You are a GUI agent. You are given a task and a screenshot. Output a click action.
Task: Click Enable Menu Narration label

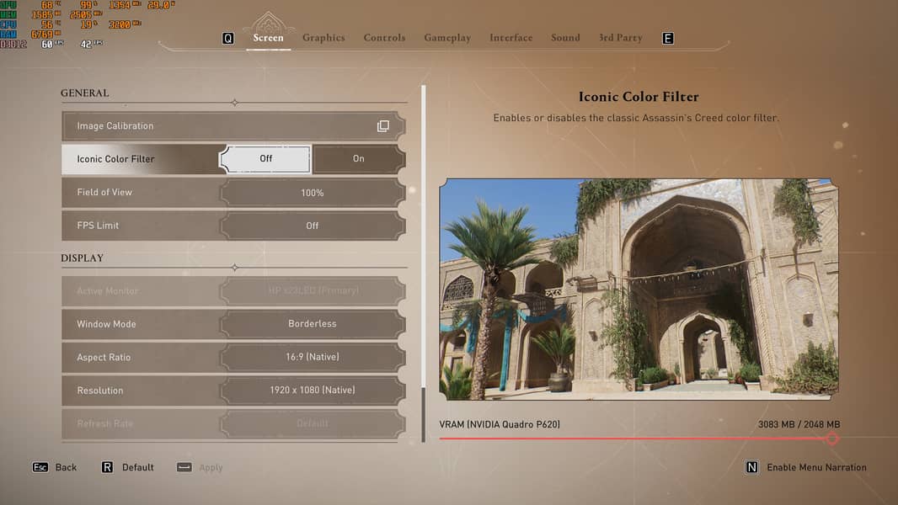[816, 467]
